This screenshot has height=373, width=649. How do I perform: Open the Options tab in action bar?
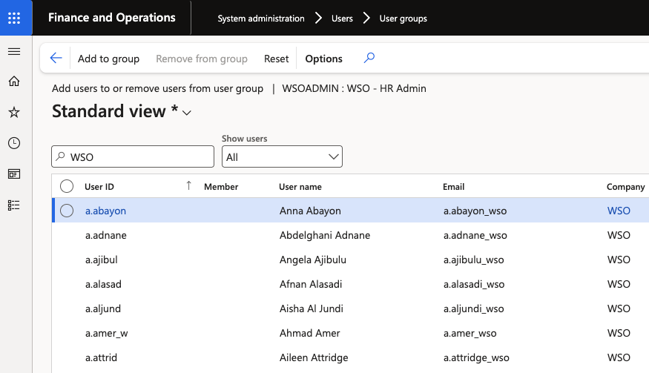323,59
